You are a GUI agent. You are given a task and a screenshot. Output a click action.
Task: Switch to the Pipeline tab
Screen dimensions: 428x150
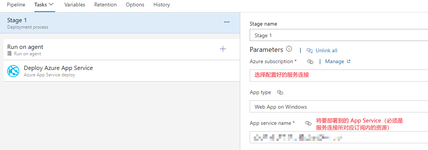click(16, 5)
